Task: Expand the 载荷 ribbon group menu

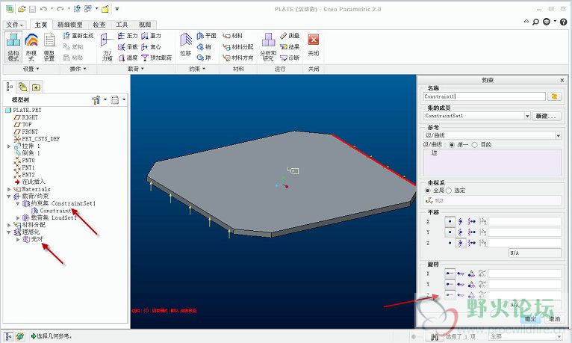Action: click(x=136, y=69)
